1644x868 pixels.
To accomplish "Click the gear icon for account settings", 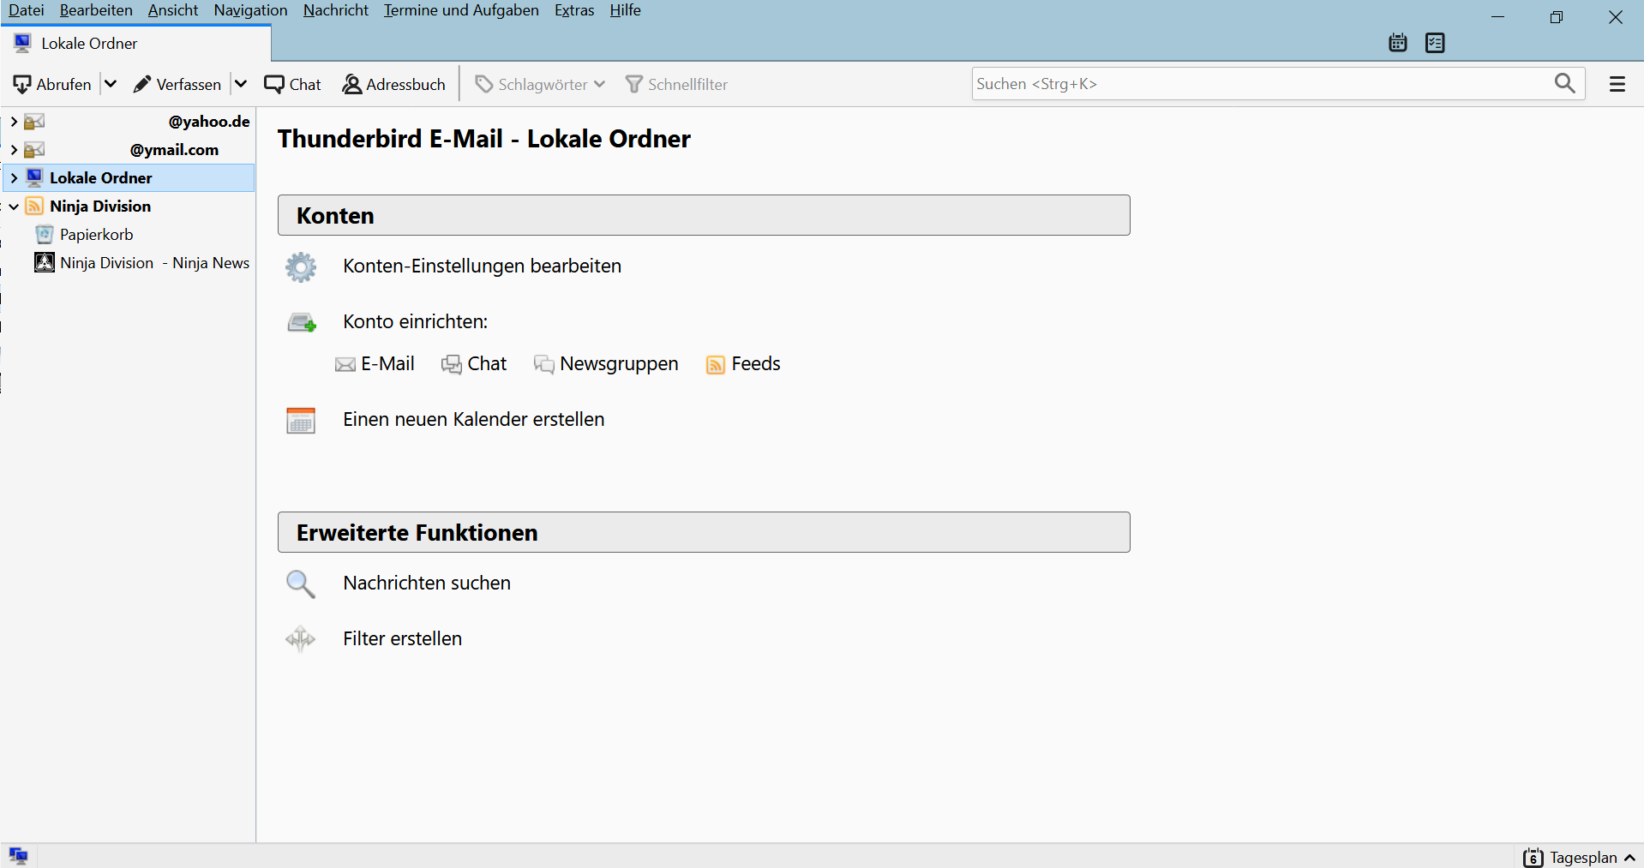I will point(301,266).
